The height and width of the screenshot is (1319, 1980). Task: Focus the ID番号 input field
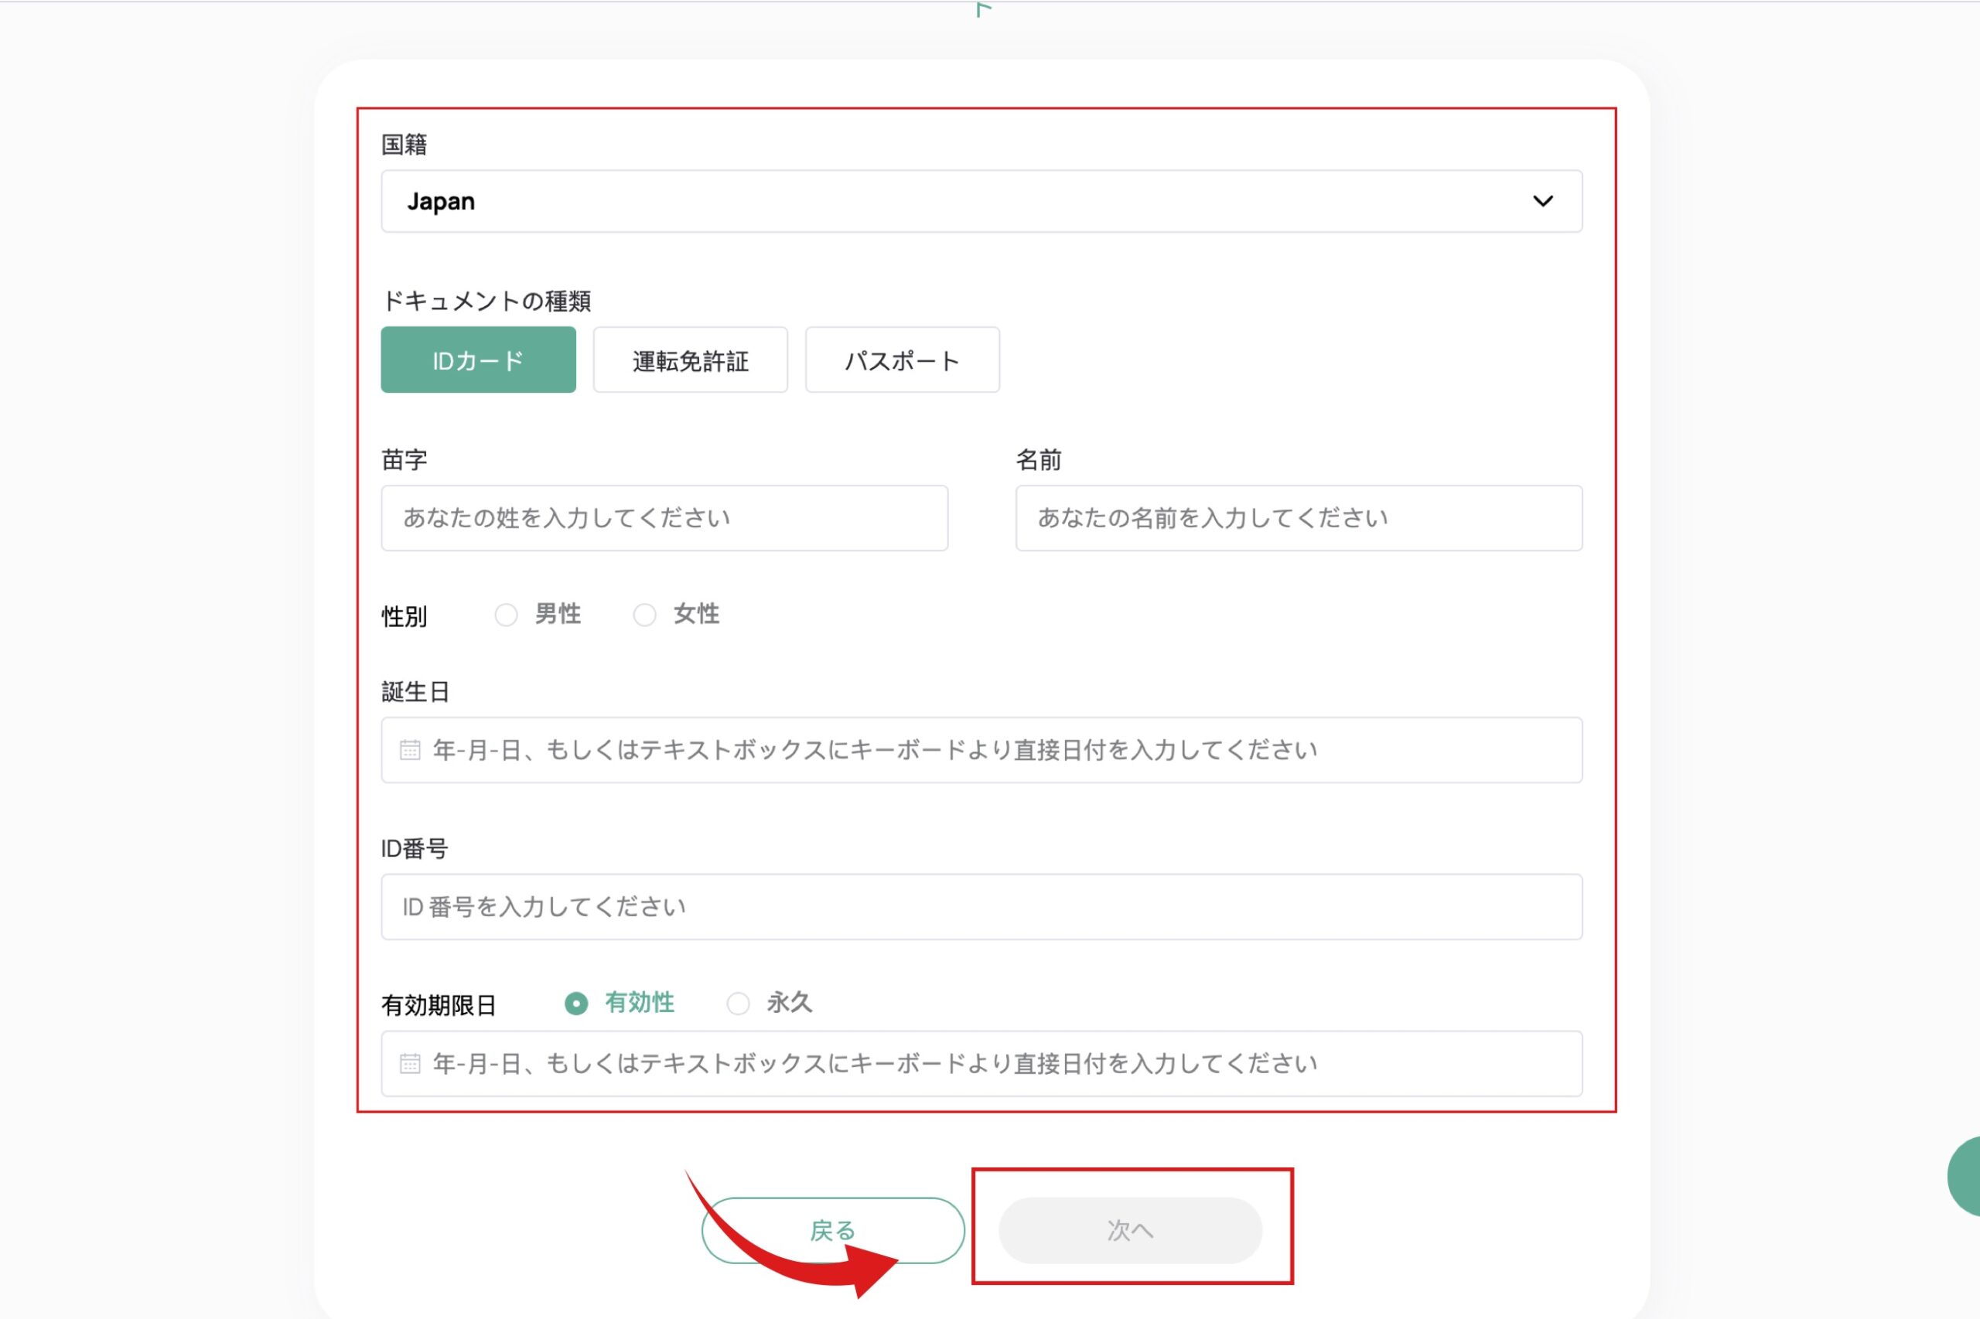(981, 907)
